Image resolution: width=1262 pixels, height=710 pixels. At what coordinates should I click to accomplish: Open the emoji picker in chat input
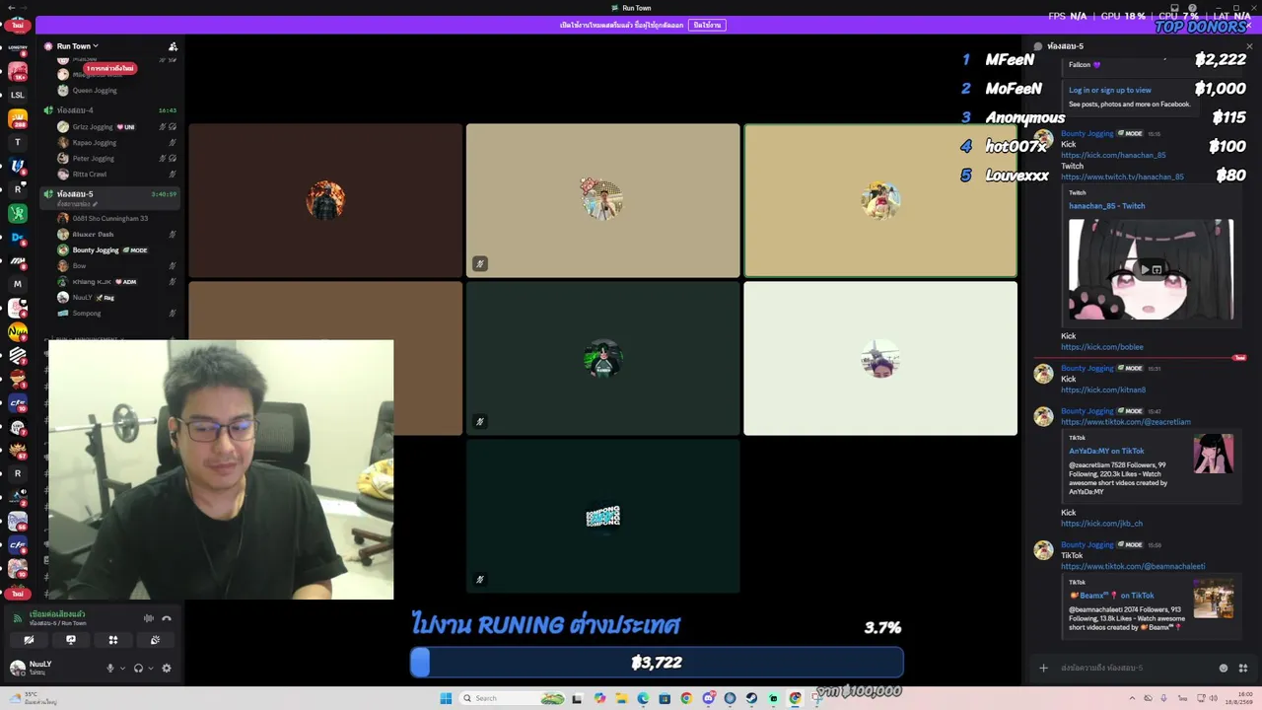(1224, 668)
